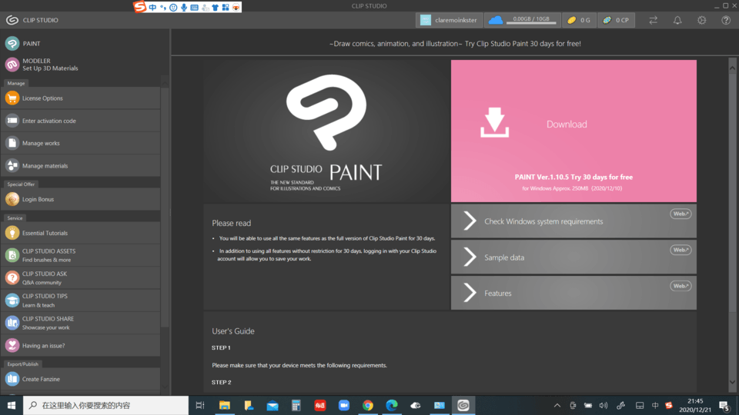
Task: Click Web badge on Sample data row
Action: (x=680, y=250)
